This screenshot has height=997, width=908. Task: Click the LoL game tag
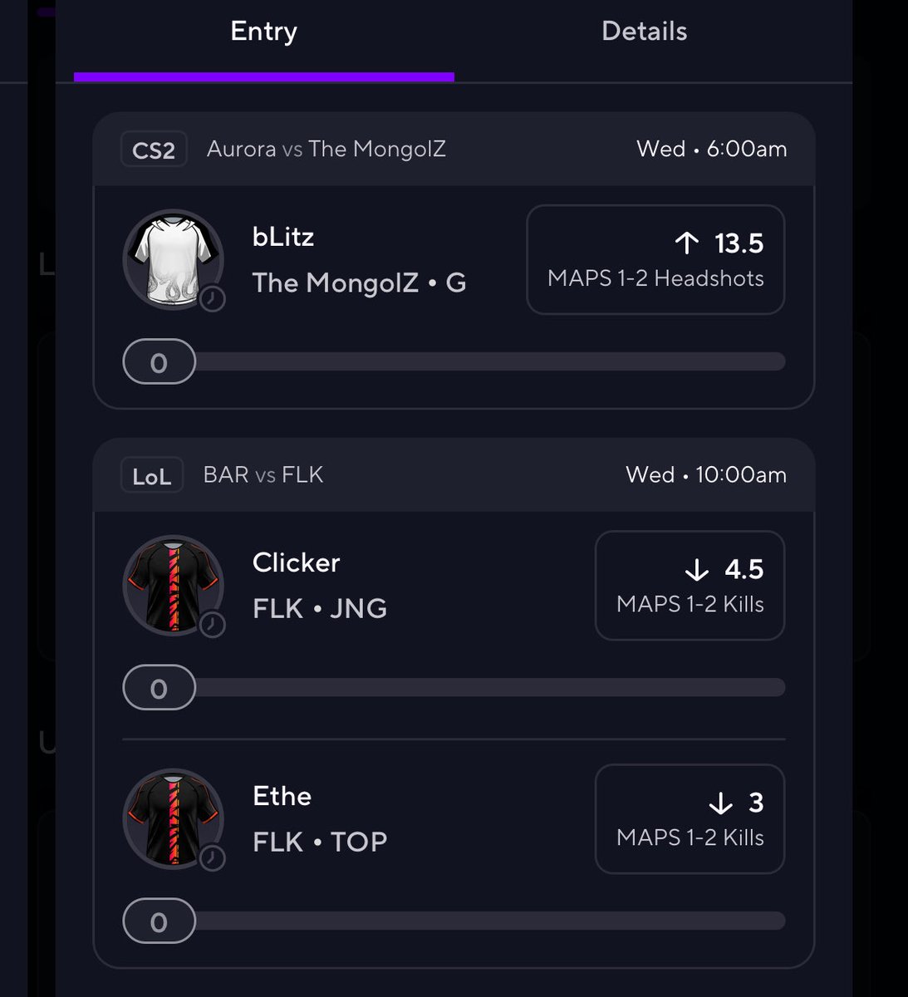click(152, 476)
